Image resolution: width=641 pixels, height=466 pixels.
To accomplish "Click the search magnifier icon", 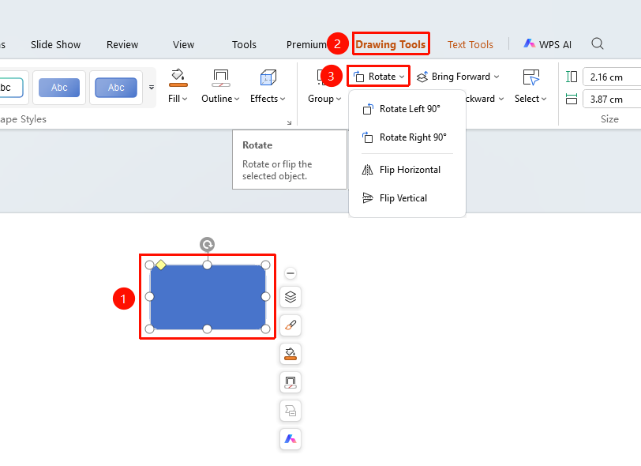I will click(598, 43).
